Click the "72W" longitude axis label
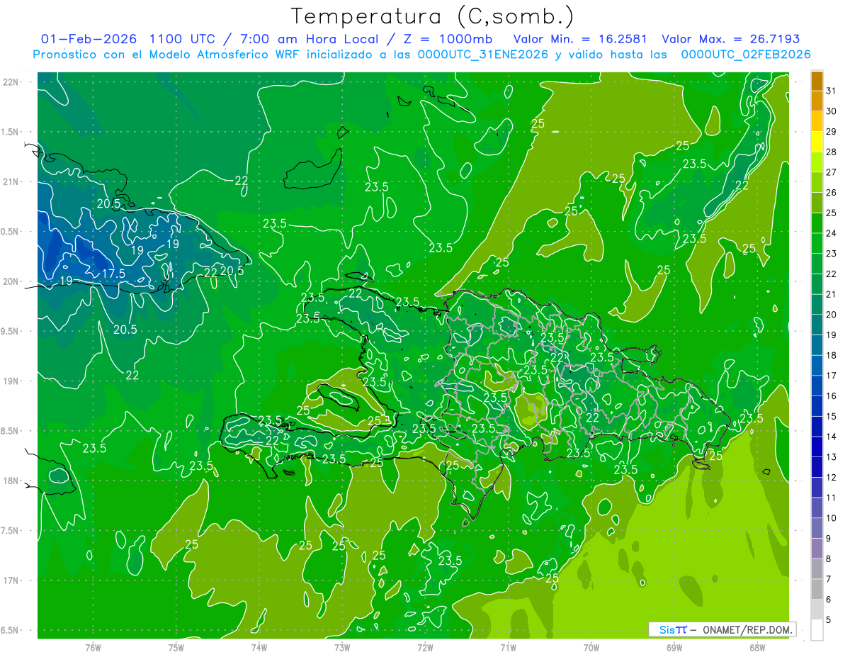The height and width of the screenshot is (657, 850). pyautogui.click(x=425, y=647)
